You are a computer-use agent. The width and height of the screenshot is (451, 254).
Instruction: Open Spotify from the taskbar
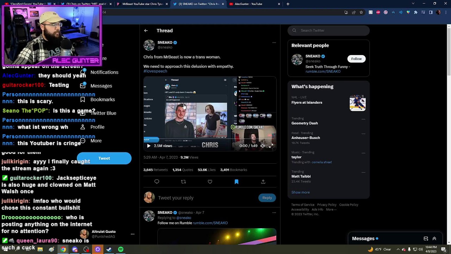(121, 249)
